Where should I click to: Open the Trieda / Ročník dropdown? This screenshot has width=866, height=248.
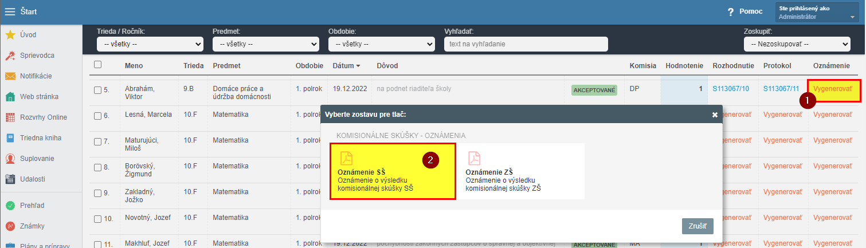150,44
